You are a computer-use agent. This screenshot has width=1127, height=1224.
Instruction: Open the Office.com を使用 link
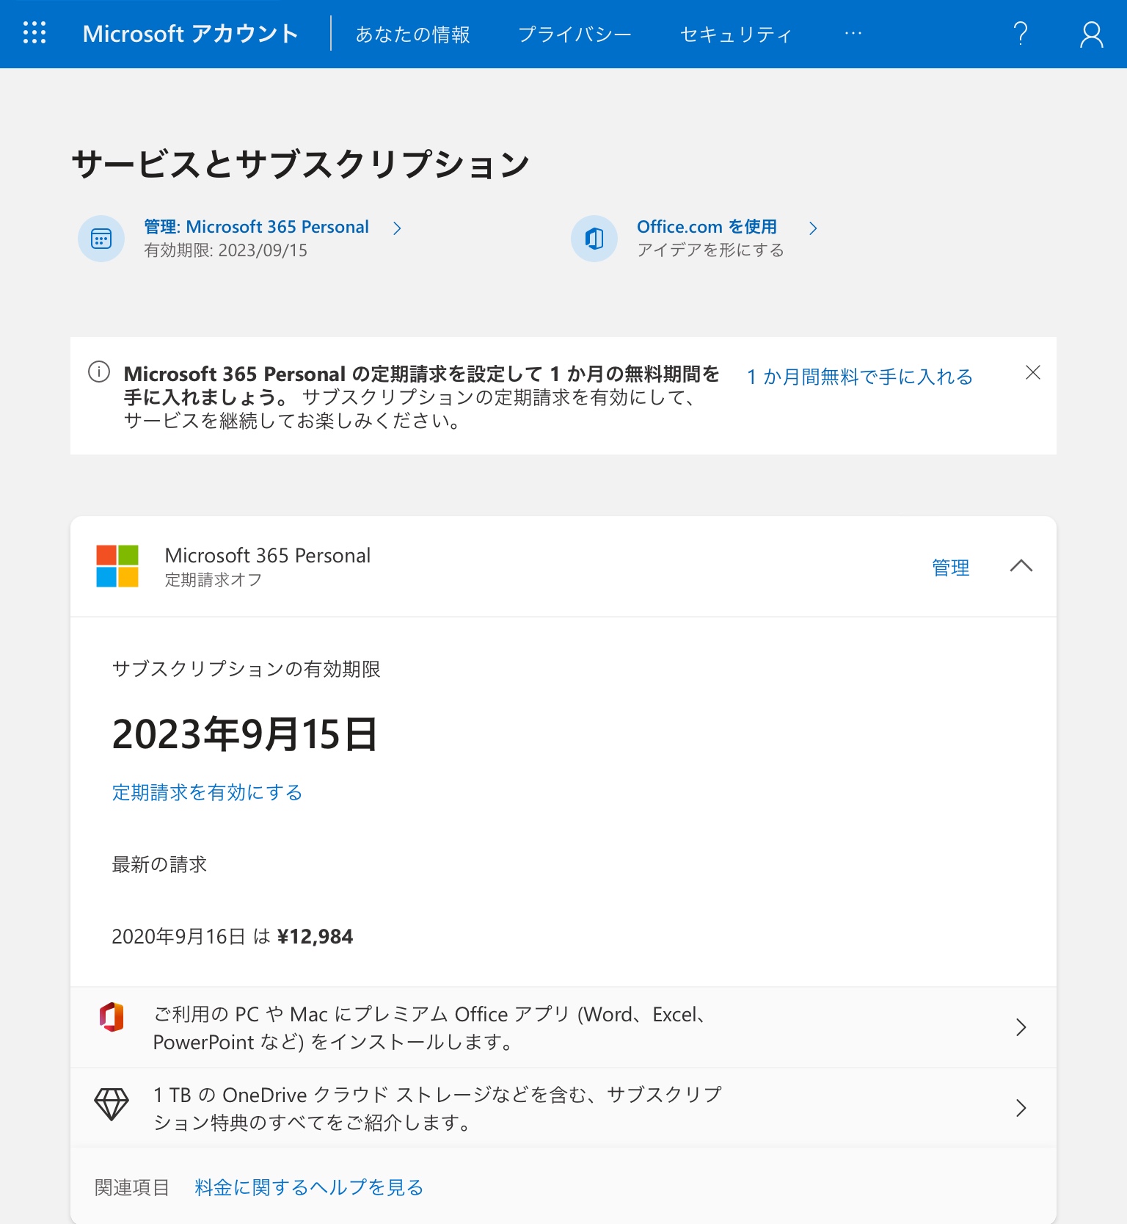tap(707, 227)
